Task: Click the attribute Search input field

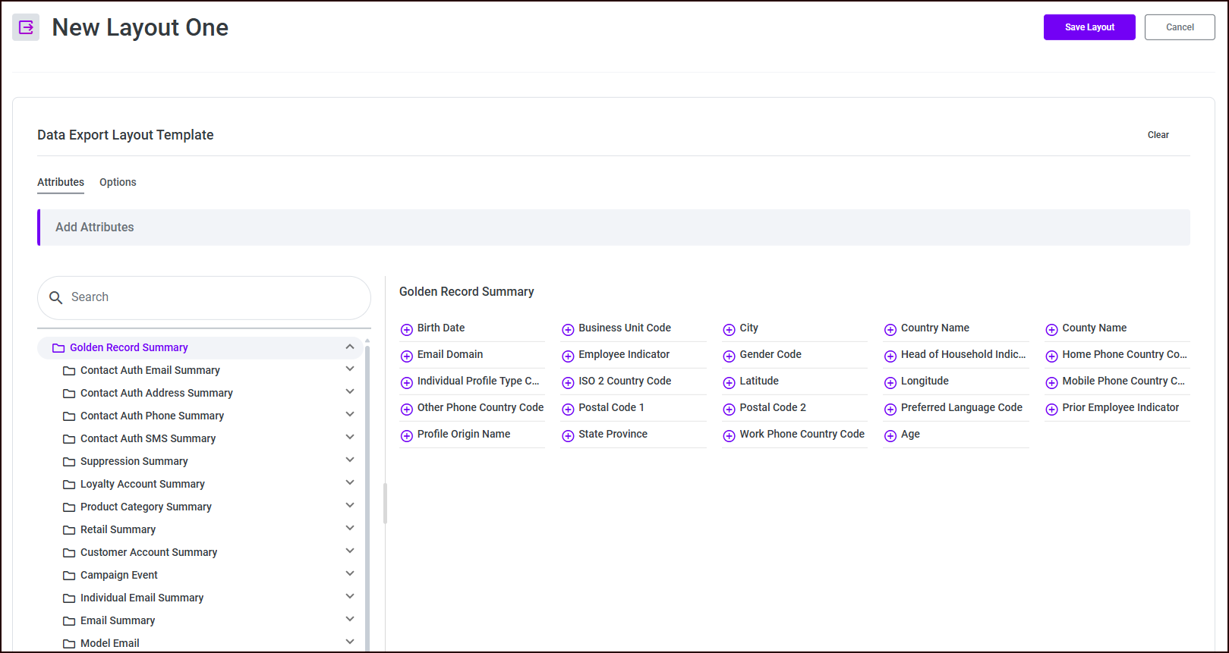Action: coord(213,297)
